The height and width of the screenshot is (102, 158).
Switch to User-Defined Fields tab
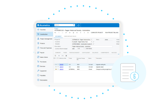click(x=70, y=36)
